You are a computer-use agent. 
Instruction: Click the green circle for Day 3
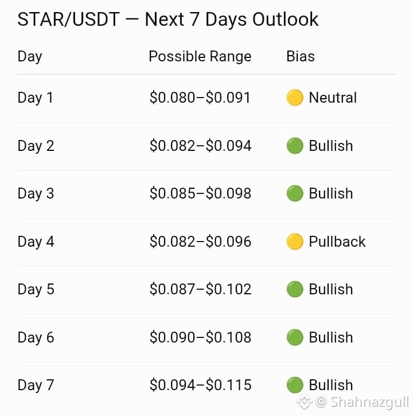295,193
